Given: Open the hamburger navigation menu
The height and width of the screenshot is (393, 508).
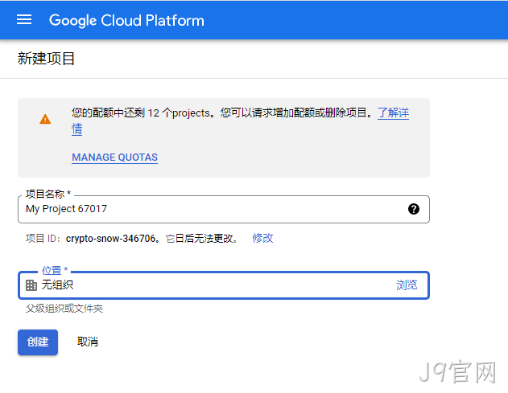Looking at the screenshot, I should click(24, 20).
